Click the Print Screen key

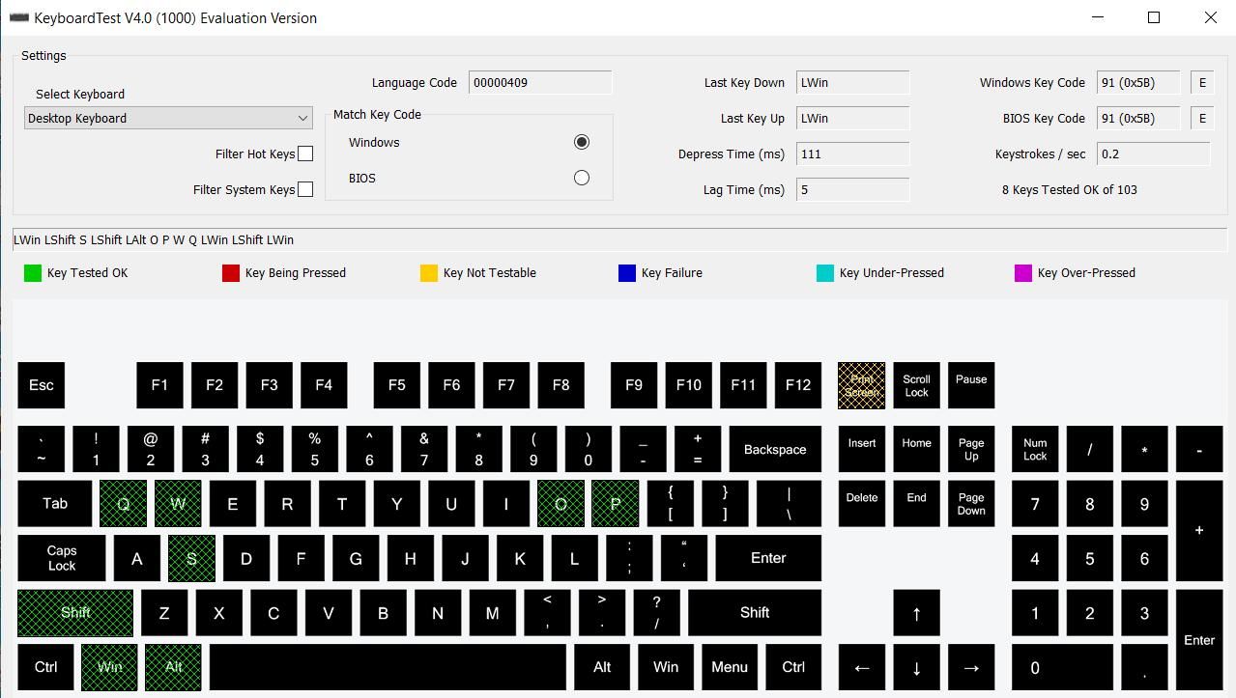coord(861,385)
